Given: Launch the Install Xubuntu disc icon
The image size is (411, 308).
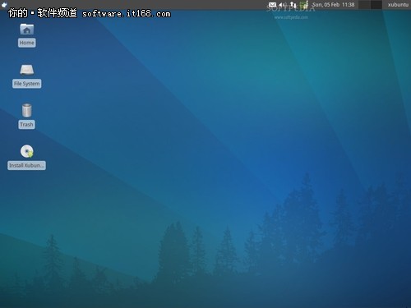Looking at the screenshot, I should pyautogui.click(x=27, y=151).
